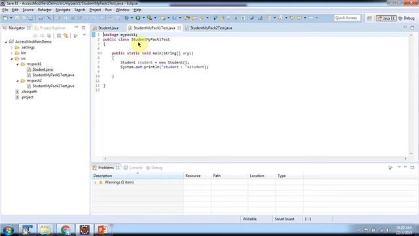Collapse the mypack2 folder
Screen dimensions: 419x236
[x=18, y=81]
